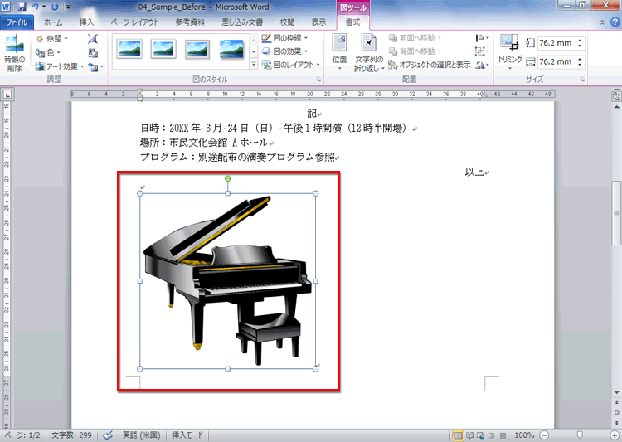Undo the last action
This screenshot has width=622, height=442.
pyautogui.click(x=35, y=7)
